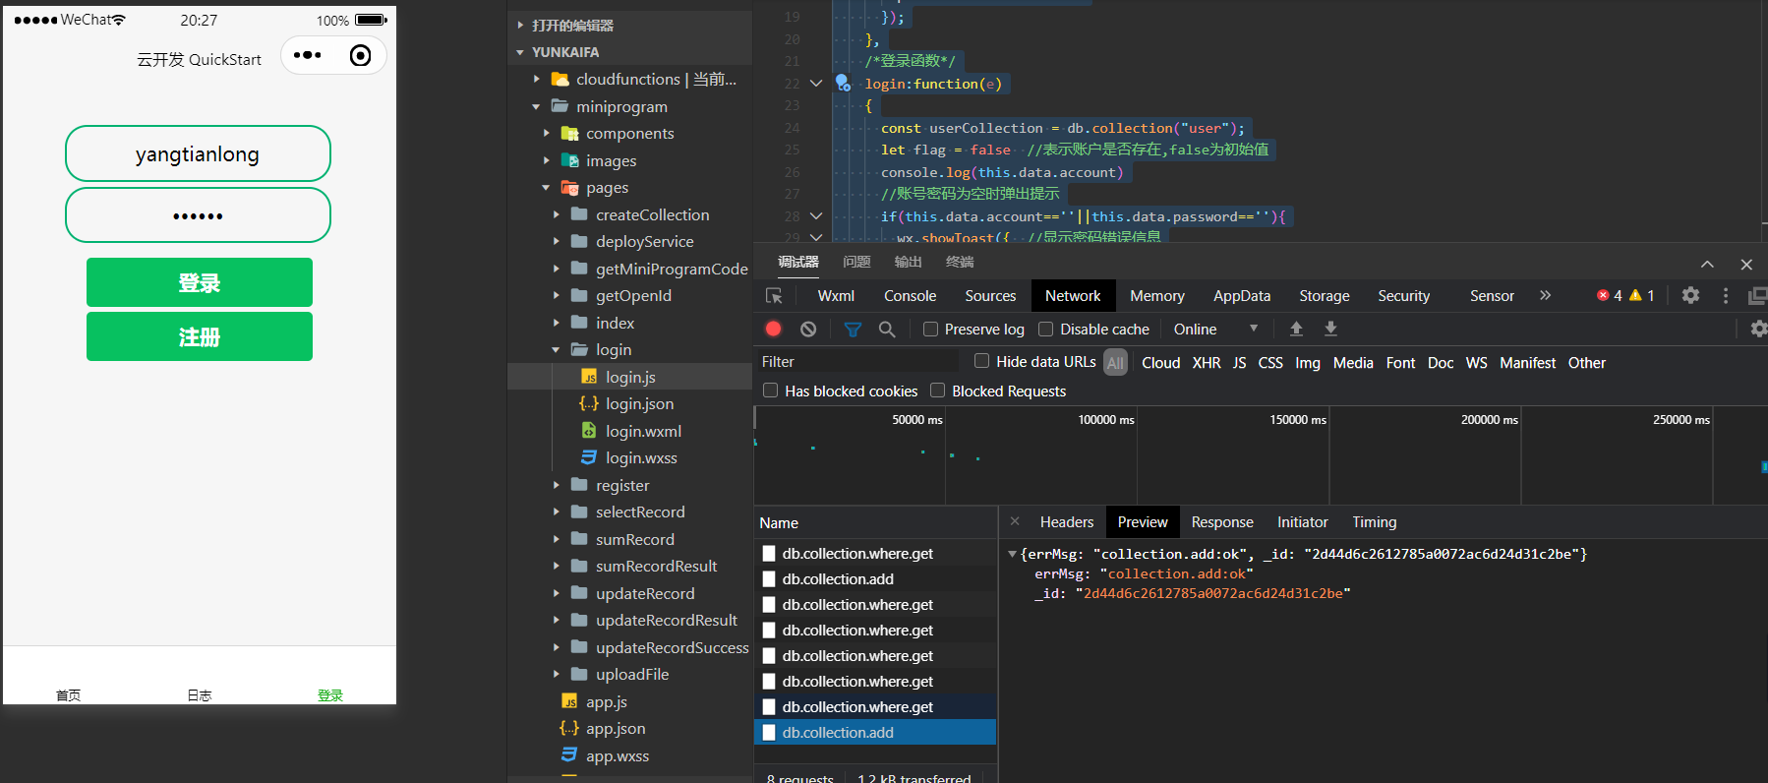Filter requests by WS

point(1476,363)
